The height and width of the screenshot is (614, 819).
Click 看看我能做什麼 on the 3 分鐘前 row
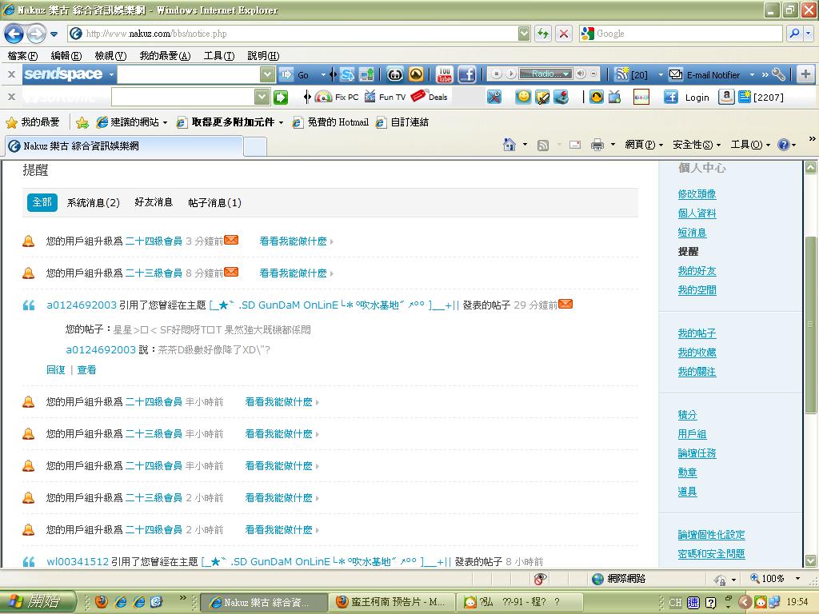(293, 241)
